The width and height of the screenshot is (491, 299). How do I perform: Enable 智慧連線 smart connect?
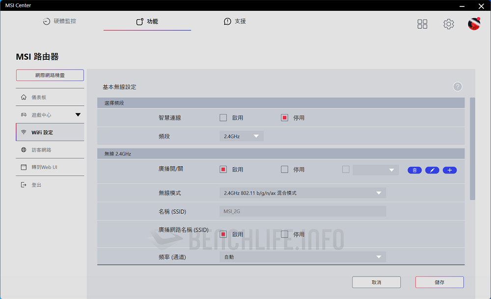coord(224,117)
